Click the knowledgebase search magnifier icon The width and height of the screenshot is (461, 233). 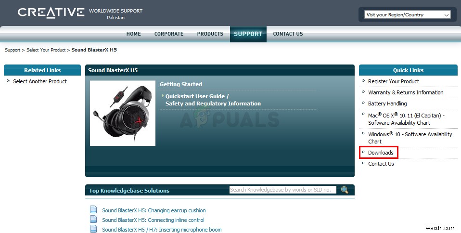click(345, 190)
